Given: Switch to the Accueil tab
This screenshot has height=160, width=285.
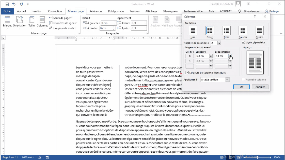Looking at the screenshot, I should [x=21, y=11].
